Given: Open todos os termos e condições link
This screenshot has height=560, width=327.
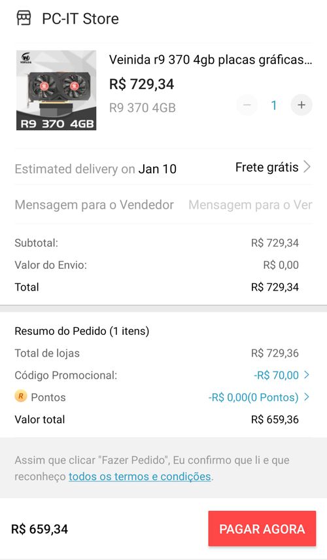Looking at the screenshot, I should (139, 477).
